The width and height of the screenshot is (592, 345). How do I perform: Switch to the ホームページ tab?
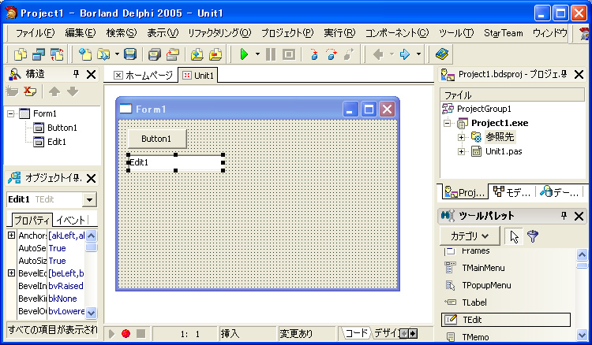point(144,76)
